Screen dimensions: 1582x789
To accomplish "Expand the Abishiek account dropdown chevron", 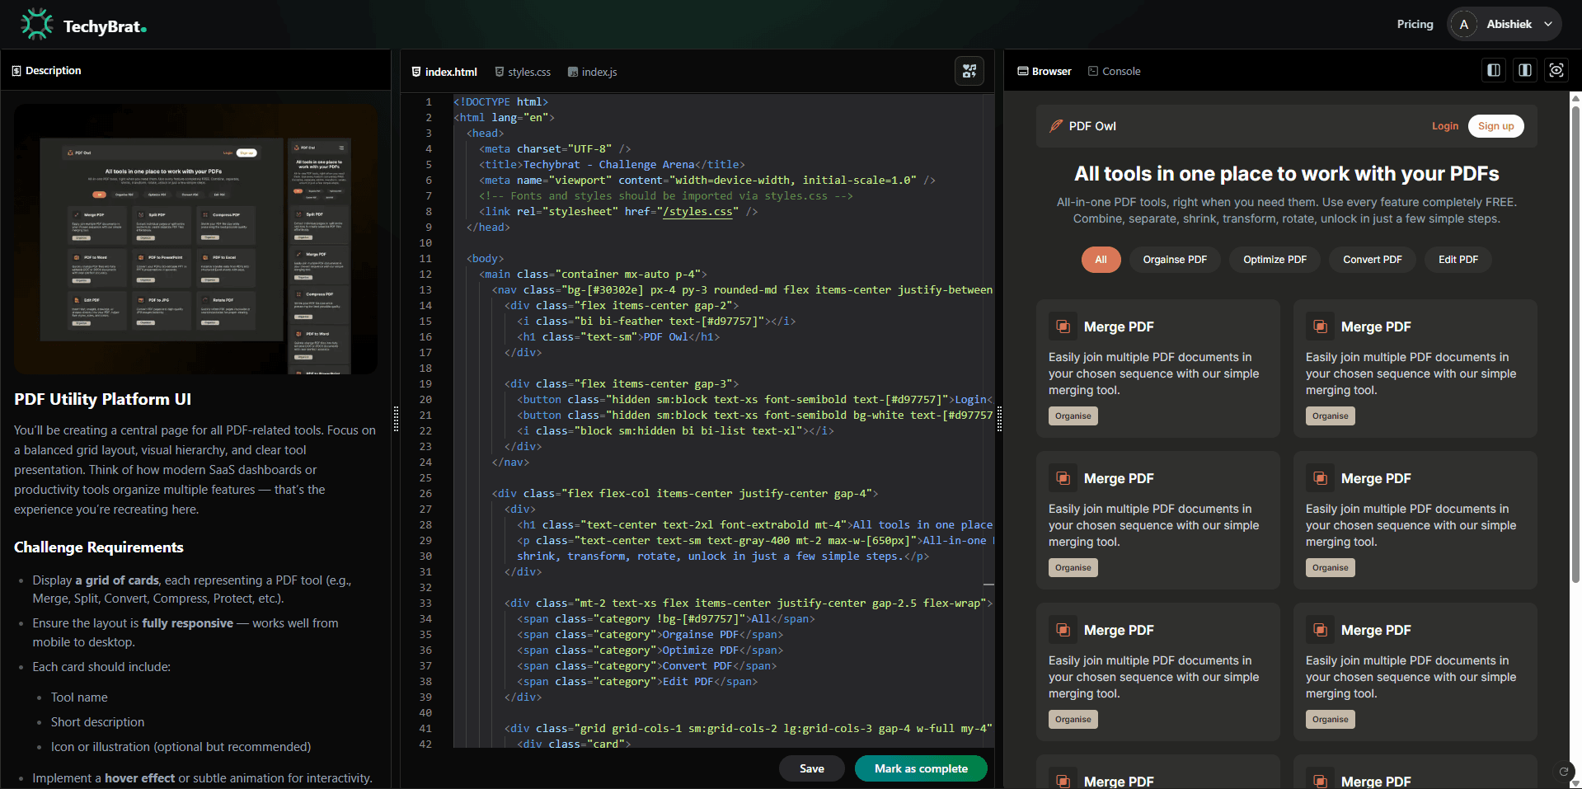I will point(1548,25).
